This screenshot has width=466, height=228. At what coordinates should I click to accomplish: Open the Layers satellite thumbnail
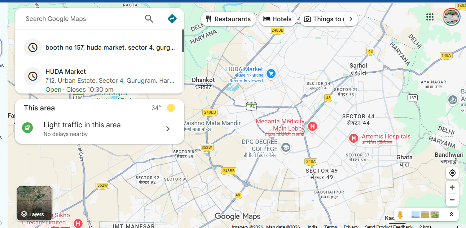pos(35,203)
